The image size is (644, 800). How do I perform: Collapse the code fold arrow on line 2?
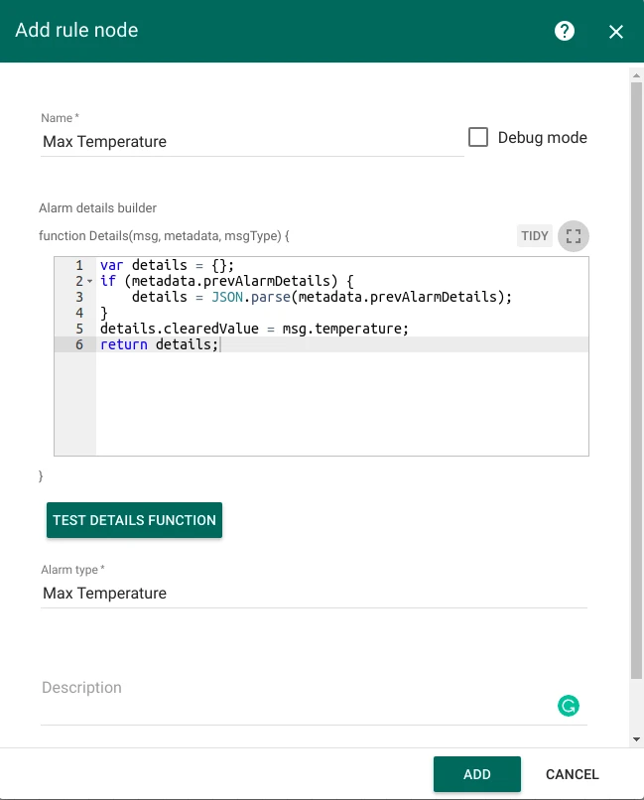pos(89,281)
